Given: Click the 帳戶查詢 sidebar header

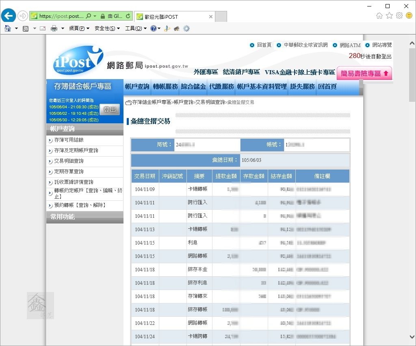Looking at the screenshot, I should [x=85, y=129].
